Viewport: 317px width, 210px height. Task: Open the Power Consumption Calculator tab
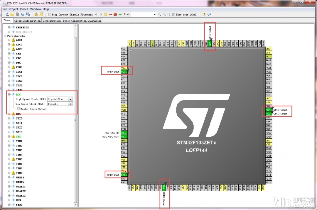(82, 21)
